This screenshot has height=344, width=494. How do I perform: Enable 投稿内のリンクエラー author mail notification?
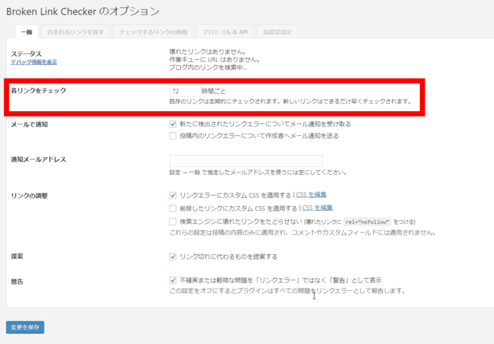pos(173,136)
